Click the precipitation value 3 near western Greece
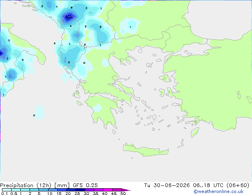Screen dimensions: 252x195 coord(69,62)
